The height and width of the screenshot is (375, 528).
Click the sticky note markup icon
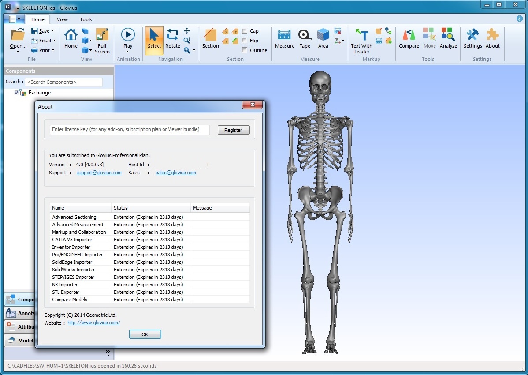[x=379, y=31]
